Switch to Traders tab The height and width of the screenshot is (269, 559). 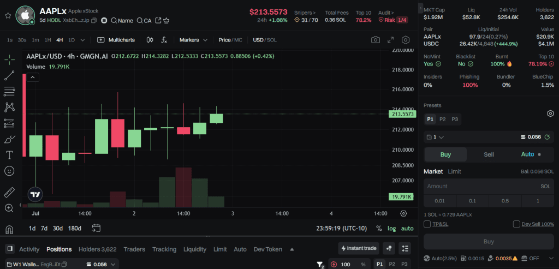click(x=134, y=249)
